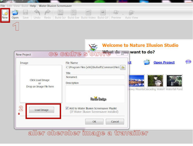
Task: Click the Load Image button
Action: click(42, 110)
